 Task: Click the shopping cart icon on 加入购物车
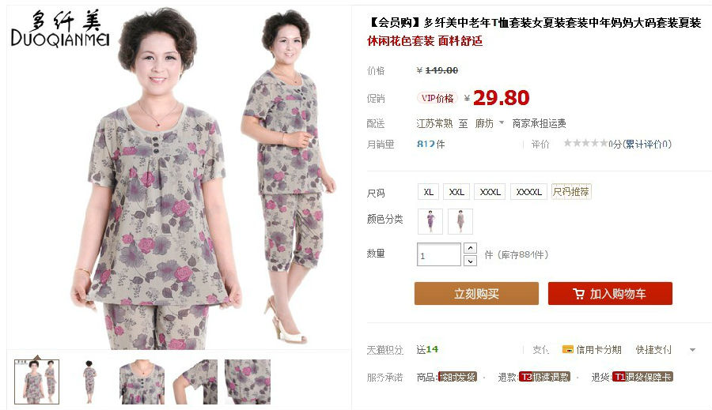(578, 294)
